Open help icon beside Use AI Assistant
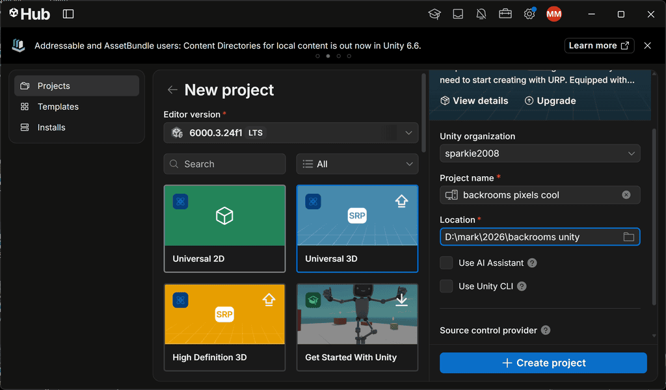This screenshot has width=666, height=390. click(x=532, y=263)
